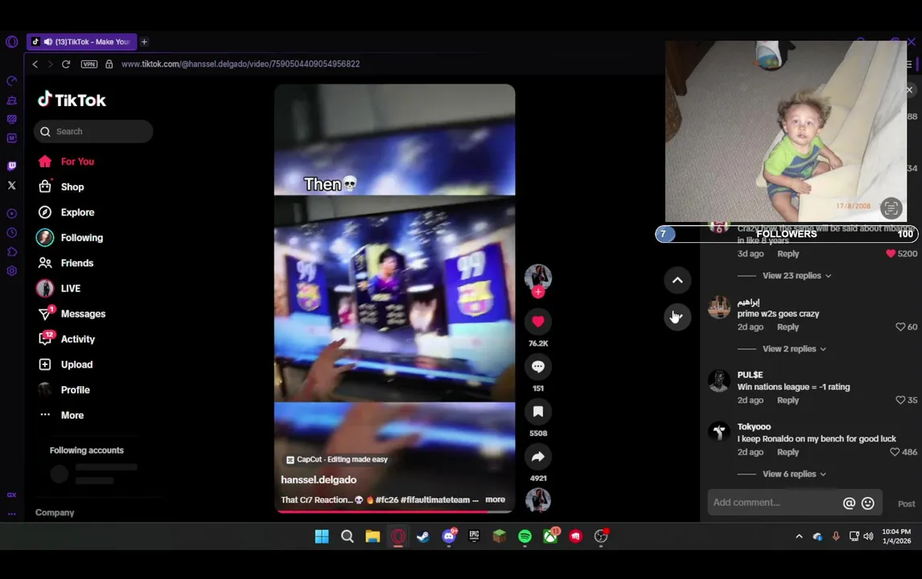Open History clock icon in sidebar
The height and width of the screenshot is (579, 922).
[x=12, y=232]
